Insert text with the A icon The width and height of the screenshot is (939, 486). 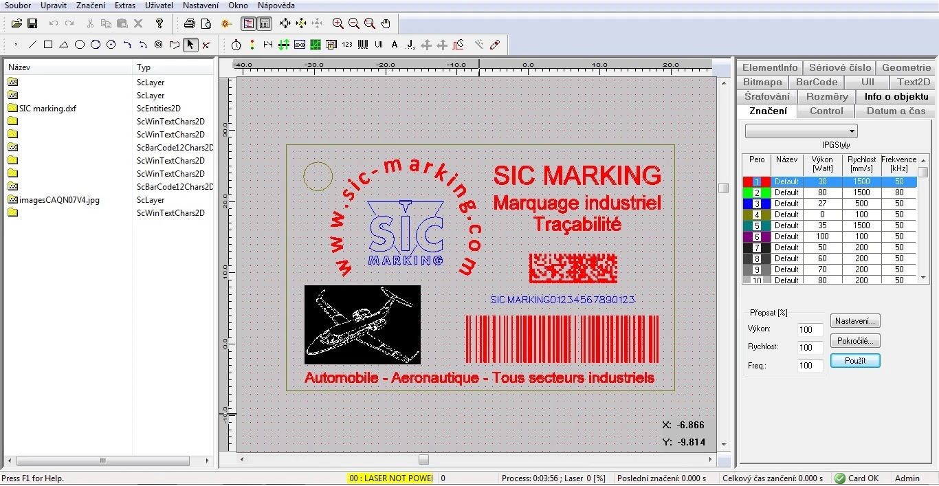(x=395, y=45)
